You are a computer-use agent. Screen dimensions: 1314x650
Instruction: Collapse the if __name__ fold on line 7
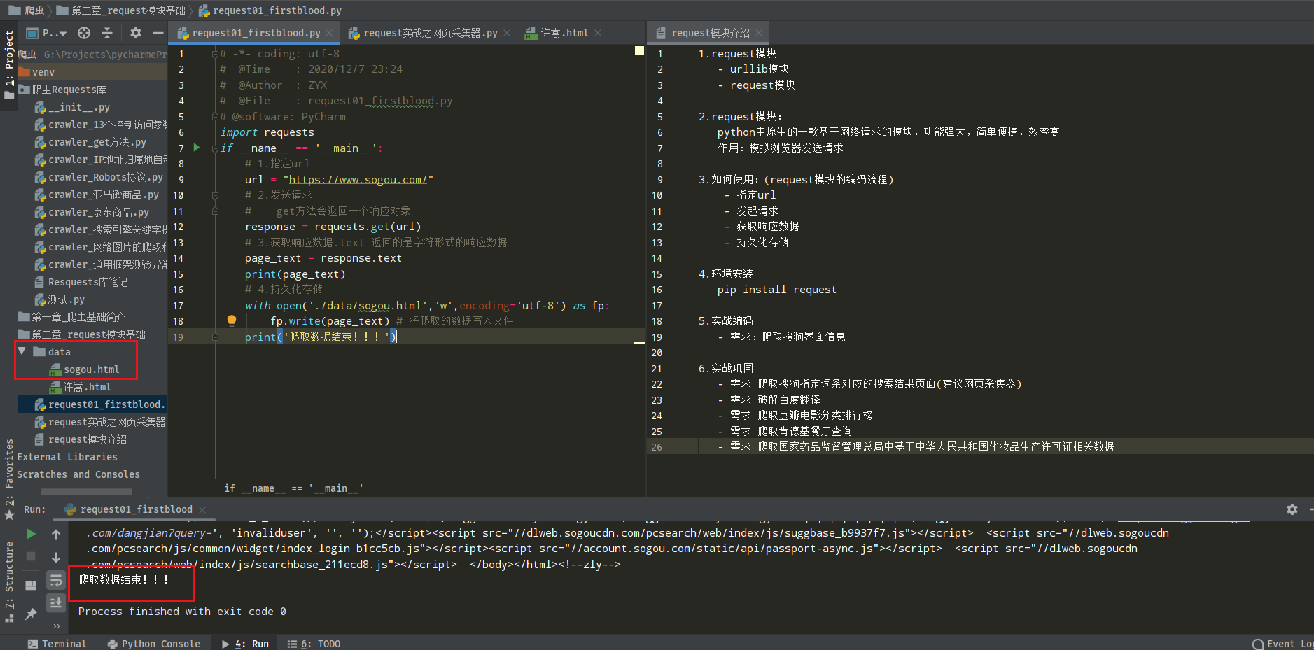click(215, 148)
